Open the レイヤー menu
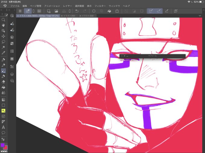The image size is (205, 153). point(68,6)
